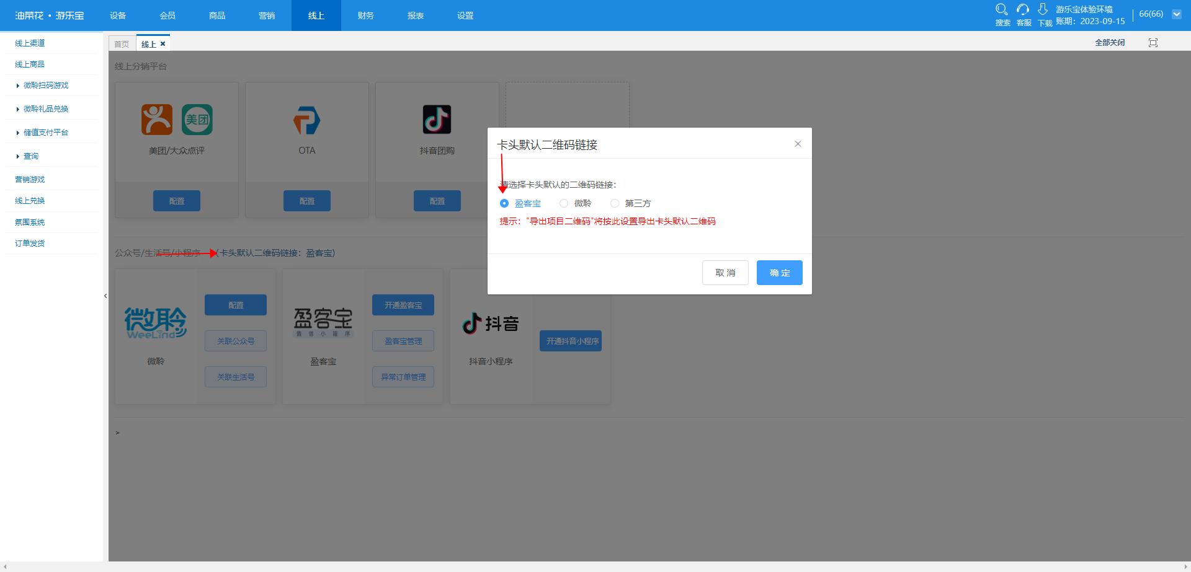Viewport: 1191px width, 572px height.
Task: Click 开通盈客宝 button
Action: tap(403, 305)
